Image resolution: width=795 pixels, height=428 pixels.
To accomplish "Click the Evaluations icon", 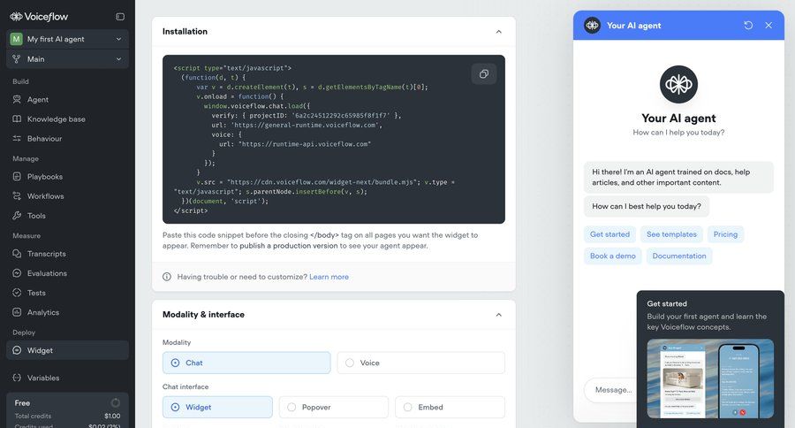I will (17, 273).
